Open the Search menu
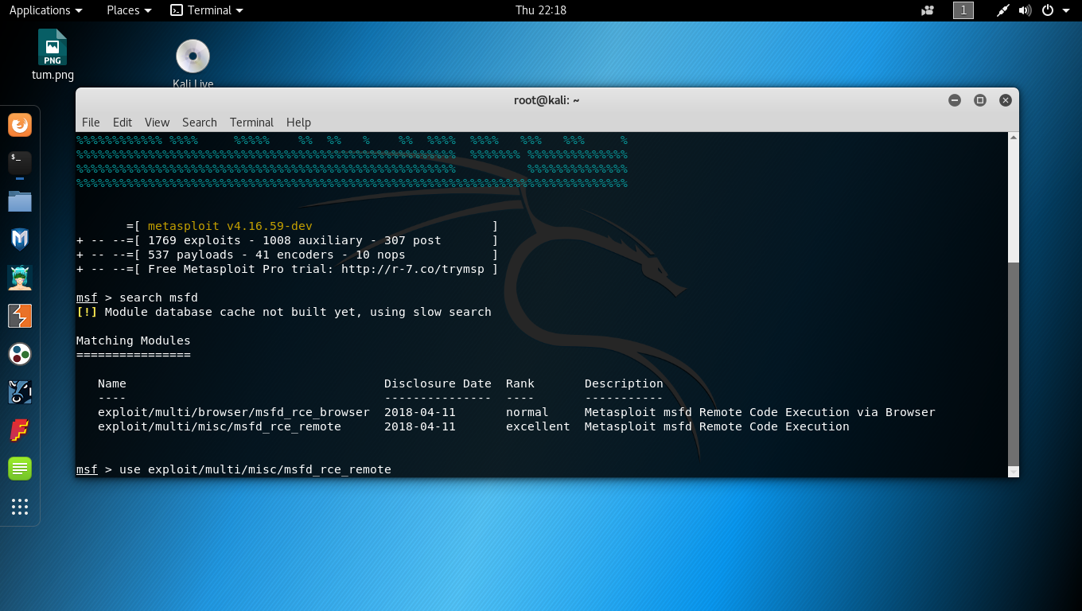This screenshot has width=1082, height=611. click(200, 122)
